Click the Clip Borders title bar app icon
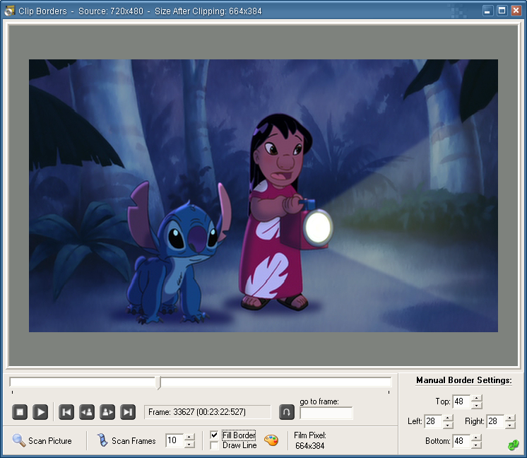This screenshot has height=458, width=527. [9, 11]
